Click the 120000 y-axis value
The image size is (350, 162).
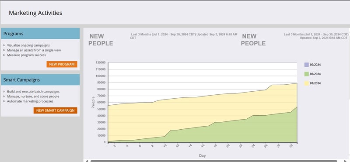(100, 62)
